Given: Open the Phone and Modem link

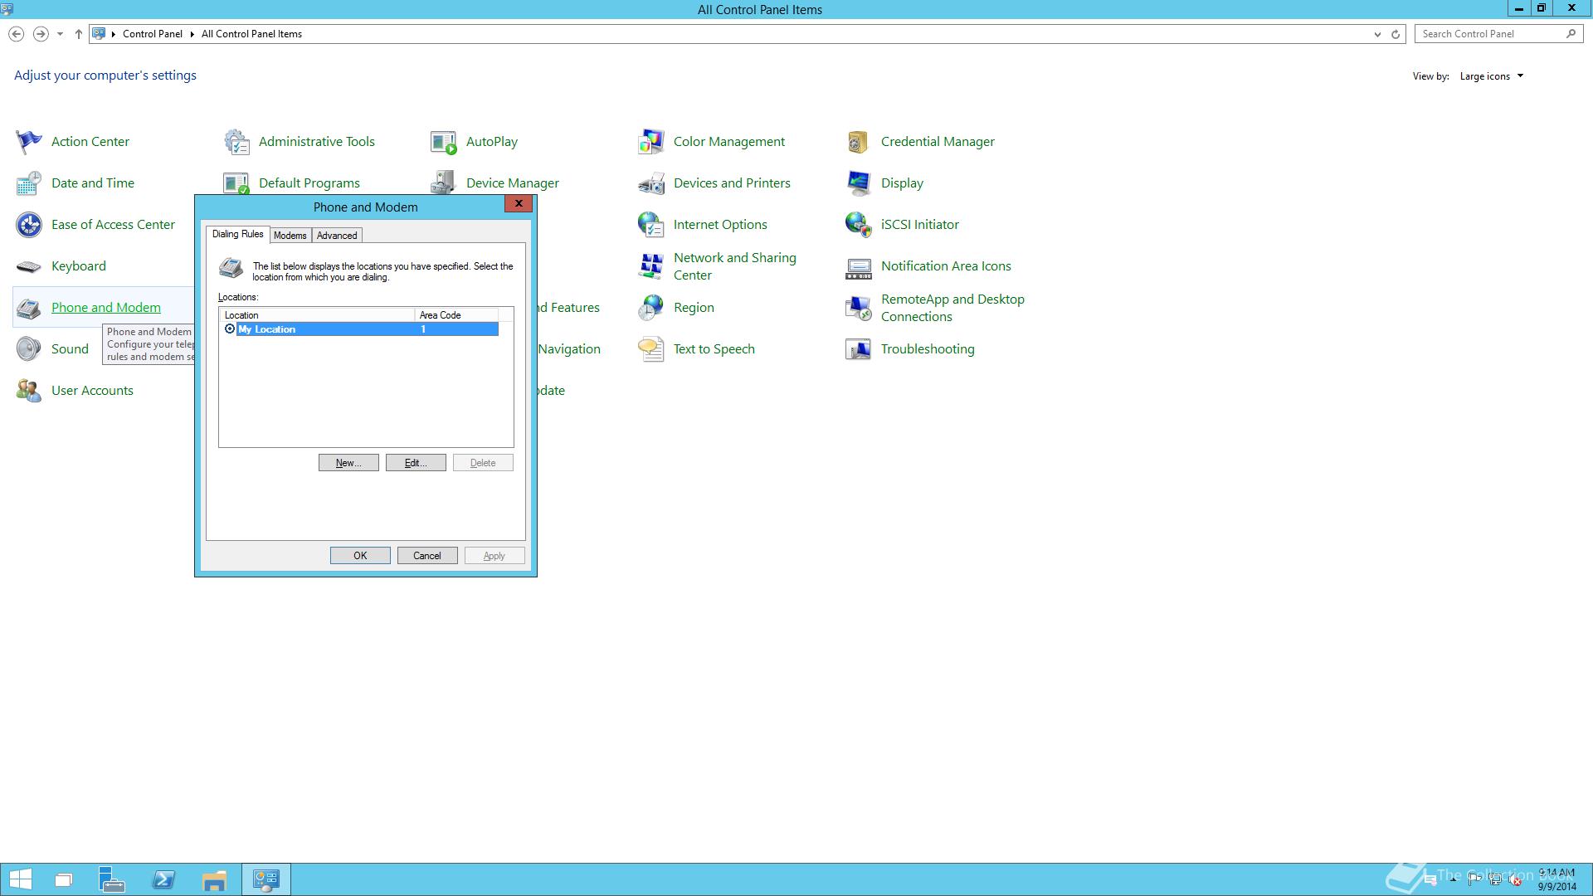Looking at the screenshot, I should 106,308.
